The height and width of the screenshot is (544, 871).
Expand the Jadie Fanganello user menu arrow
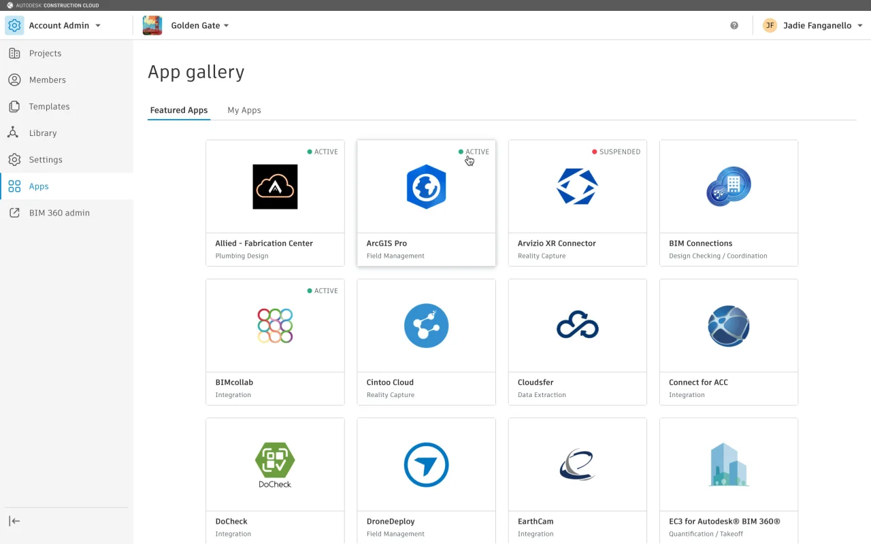[860, 26]
